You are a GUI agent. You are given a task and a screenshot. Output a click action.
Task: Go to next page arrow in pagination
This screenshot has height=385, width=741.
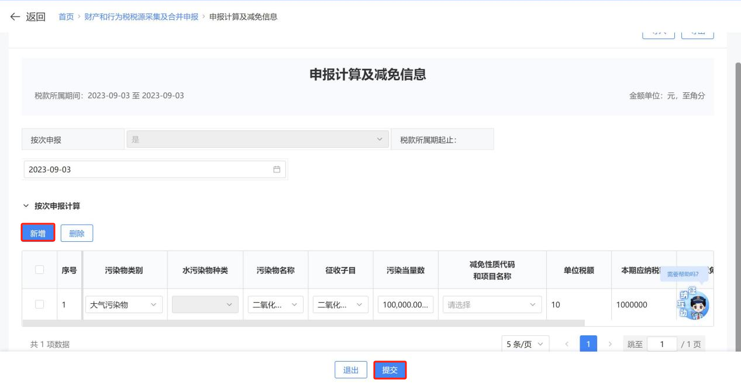[x=610, y=344]
